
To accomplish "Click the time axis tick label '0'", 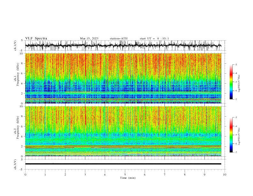I will (25, 175).
